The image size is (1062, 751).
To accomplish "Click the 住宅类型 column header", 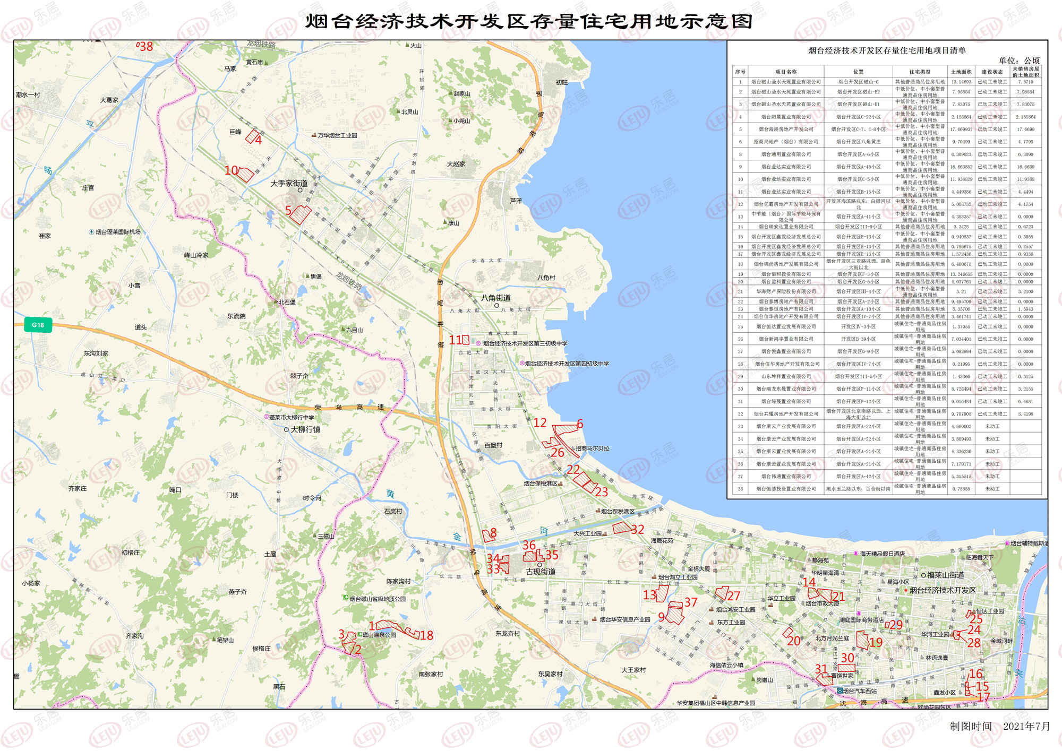I will click(920, 72).
